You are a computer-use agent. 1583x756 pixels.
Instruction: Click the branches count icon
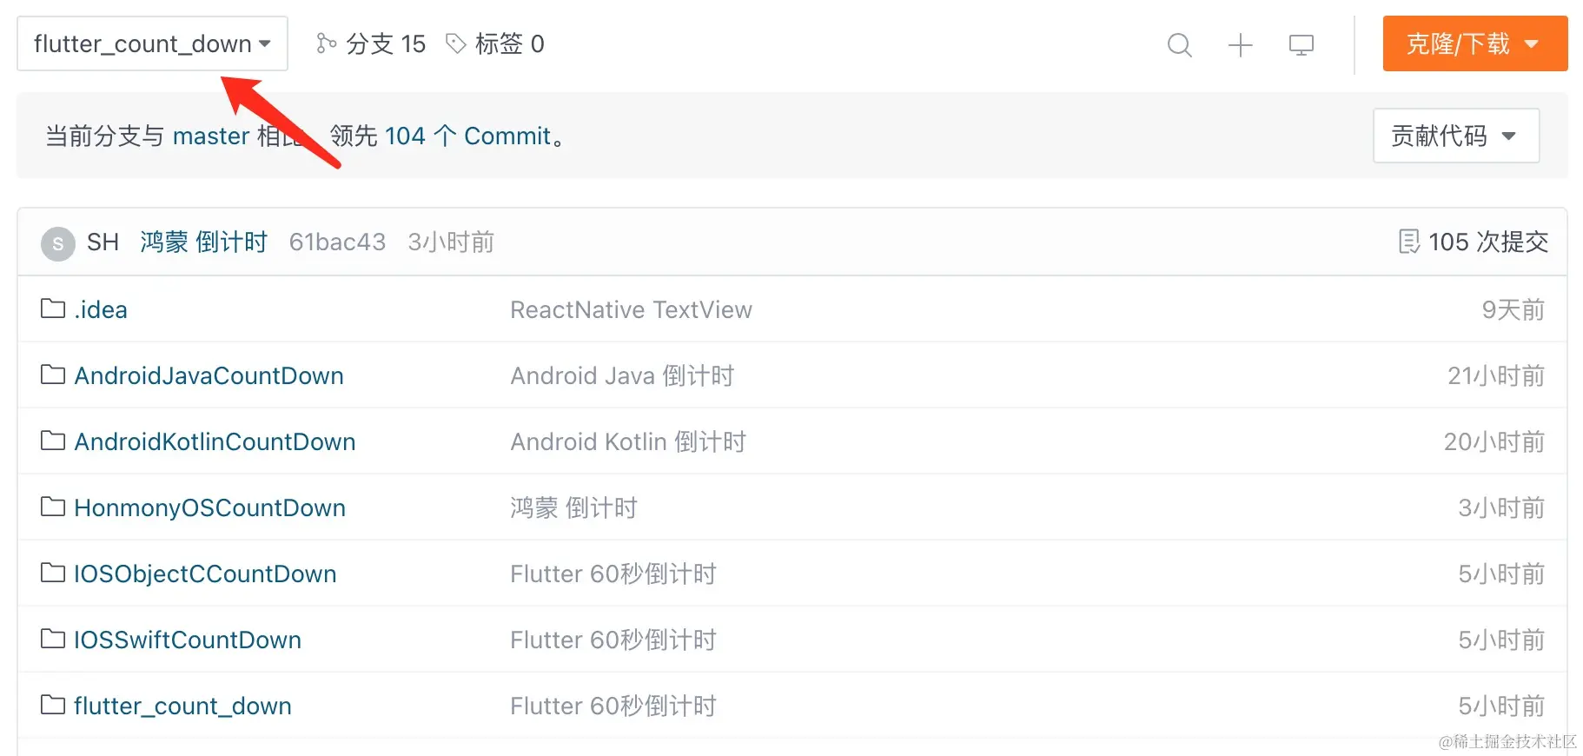pyautogui.click(x=326, y=43)
